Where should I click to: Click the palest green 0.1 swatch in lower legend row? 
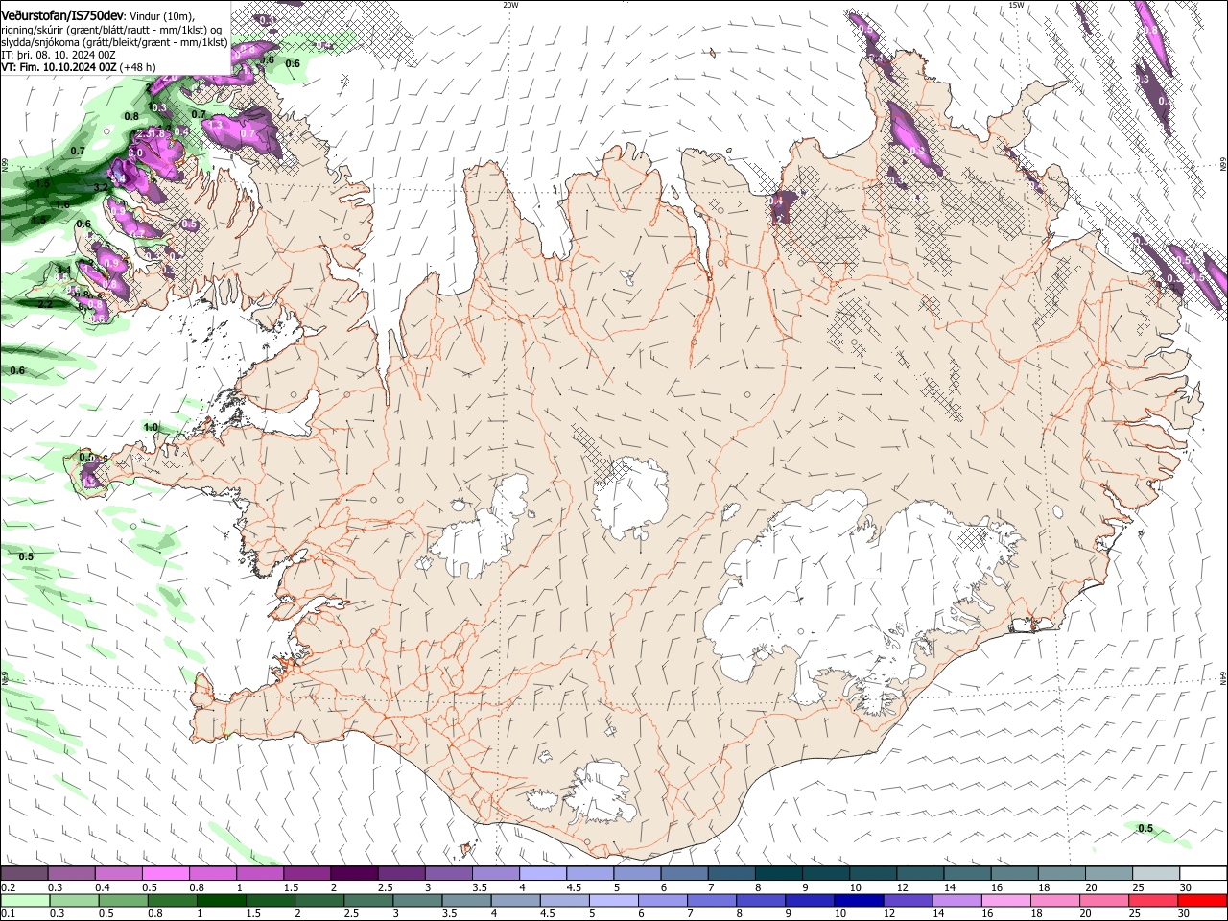pyautogui.click(x=25, y=900)
